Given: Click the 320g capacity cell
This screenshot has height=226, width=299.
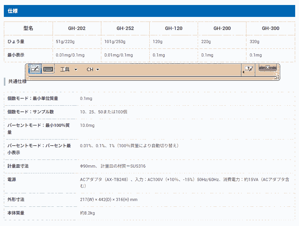Looking at the screenshot, I should point(254,42).
